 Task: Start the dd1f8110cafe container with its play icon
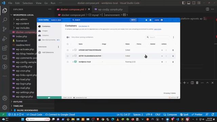(162, 56)
